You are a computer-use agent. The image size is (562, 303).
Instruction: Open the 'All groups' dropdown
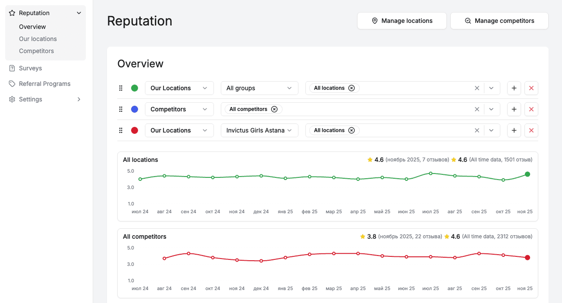pos(259,88)
